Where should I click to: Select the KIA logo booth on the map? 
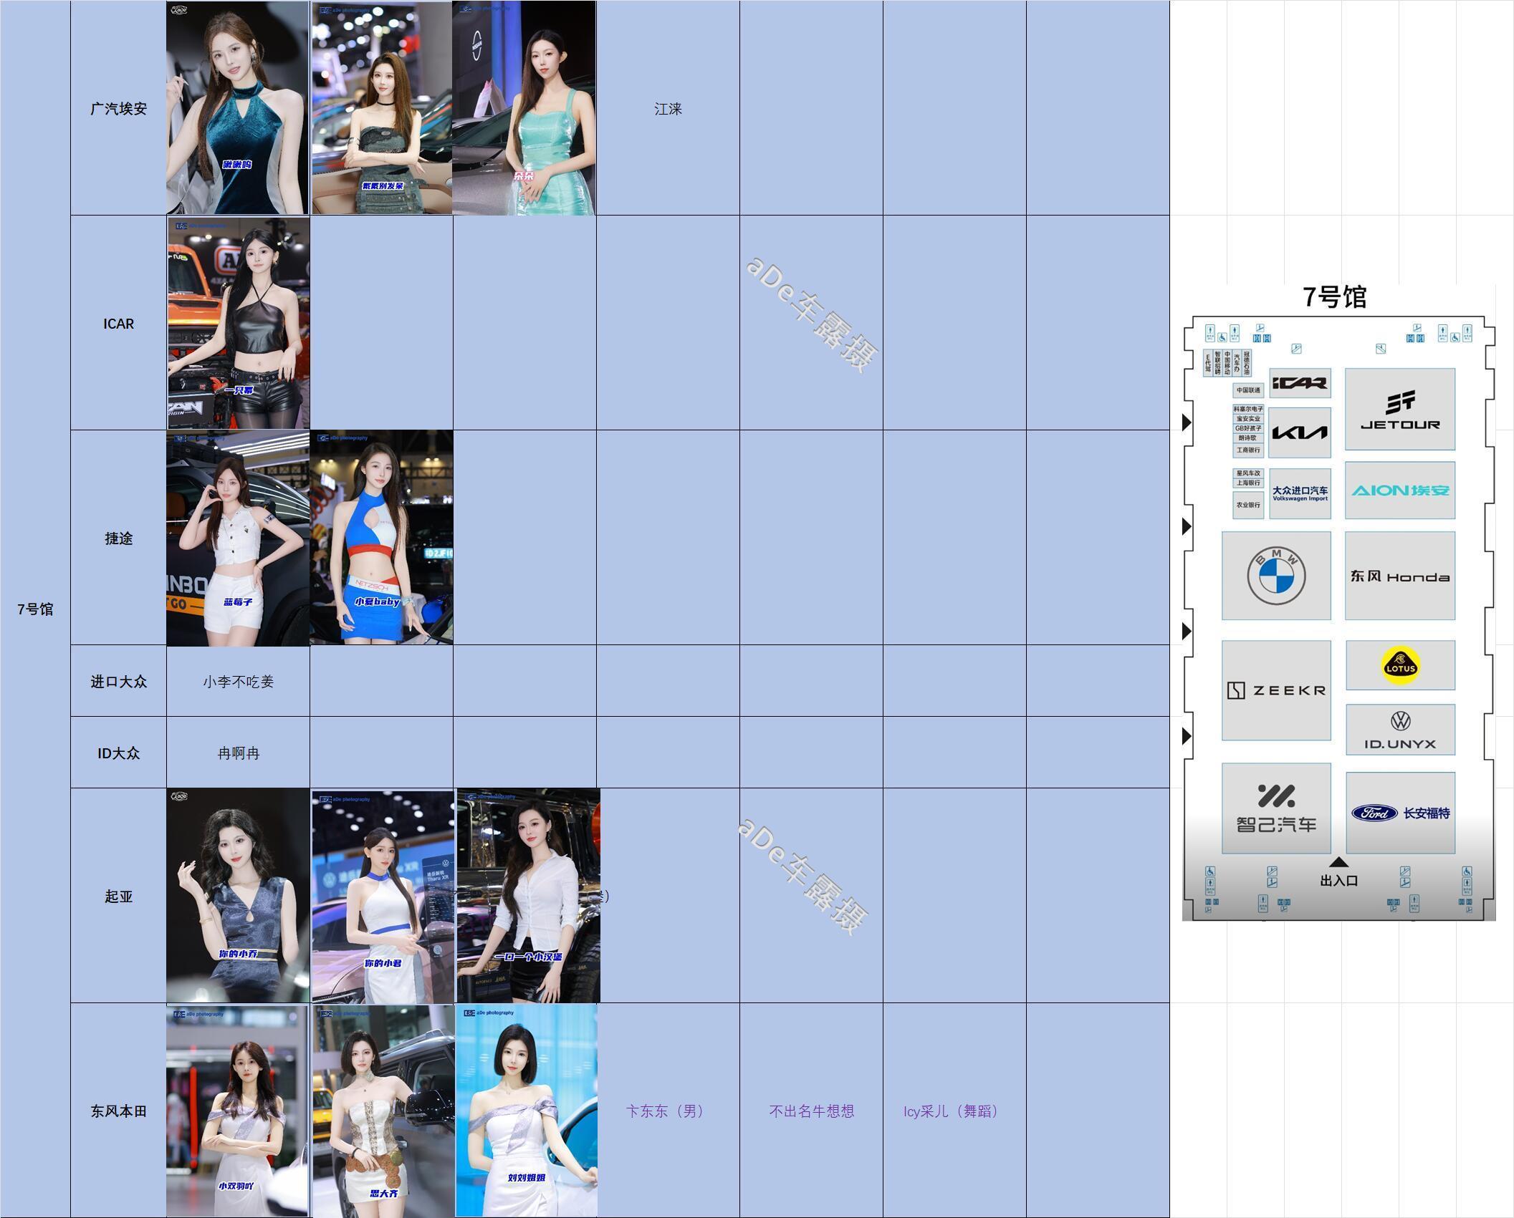(1300, 432)
